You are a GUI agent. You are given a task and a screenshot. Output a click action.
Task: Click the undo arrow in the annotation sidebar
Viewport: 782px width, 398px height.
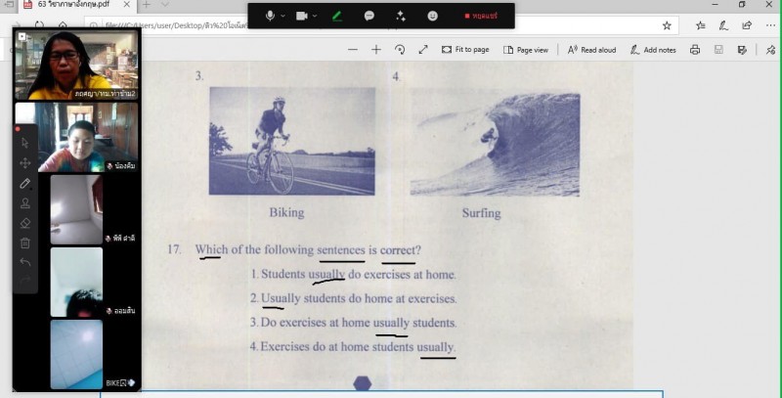click(x=25, y=262)
